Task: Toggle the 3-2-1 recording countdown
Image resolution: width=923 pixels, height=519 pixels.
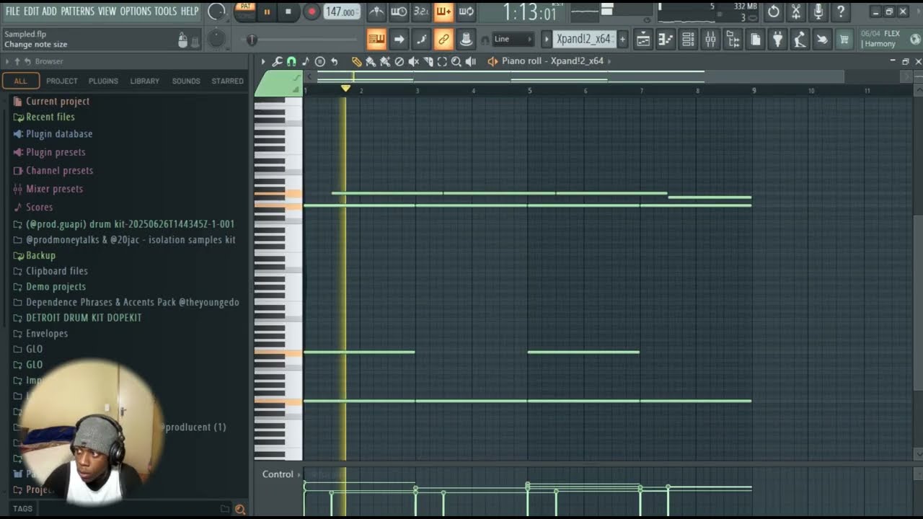Action: click(x=420, y=12)
